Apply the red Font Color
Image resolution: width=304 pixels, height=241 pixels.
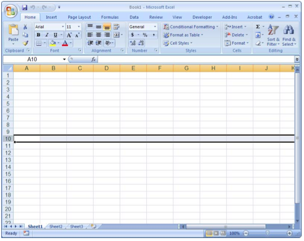pos(65,43)
